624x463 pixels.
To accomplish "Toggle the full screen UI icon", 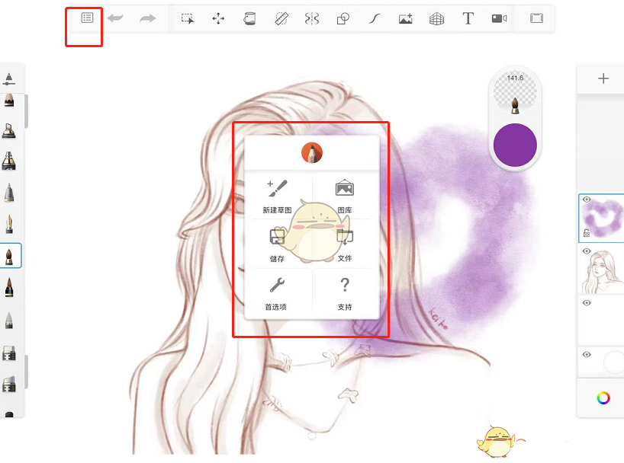I will click(536, 18).
